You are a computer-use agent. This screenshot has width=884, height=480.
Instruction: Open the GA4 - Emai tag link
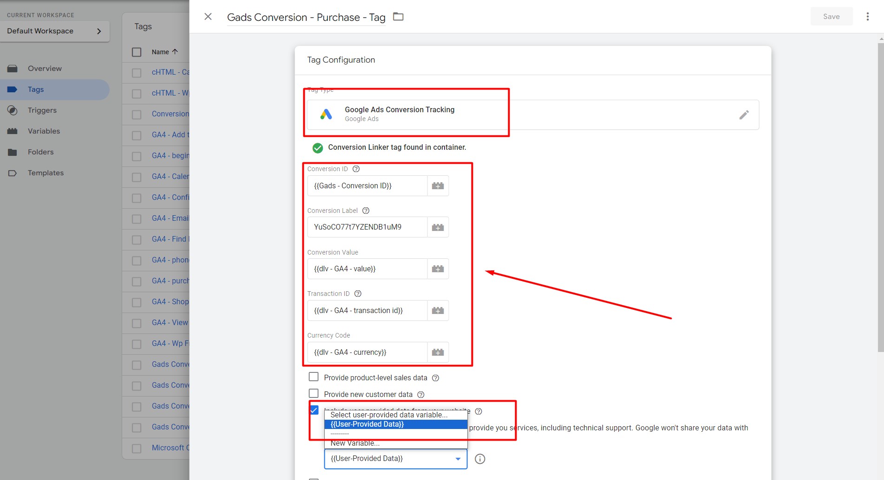point(170,218)
